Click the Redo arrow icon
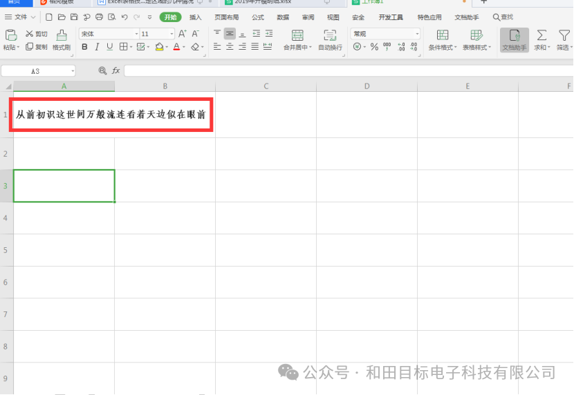Image resolution: width=574 pixels, height=395 pixels. click(137, 17)
